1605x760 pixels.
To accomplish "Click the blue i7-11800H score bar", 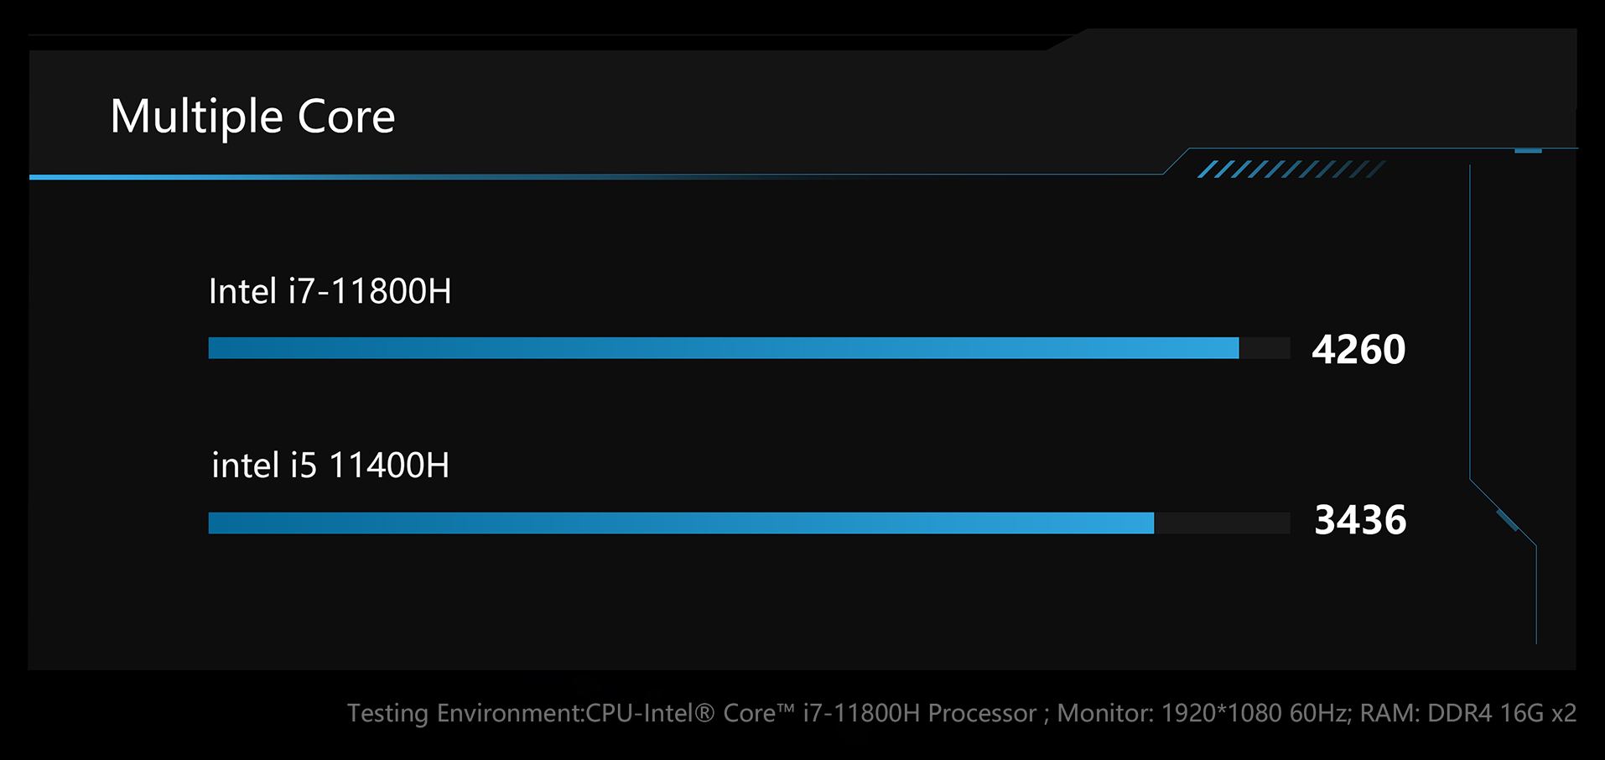I will [x=724, y=348].
